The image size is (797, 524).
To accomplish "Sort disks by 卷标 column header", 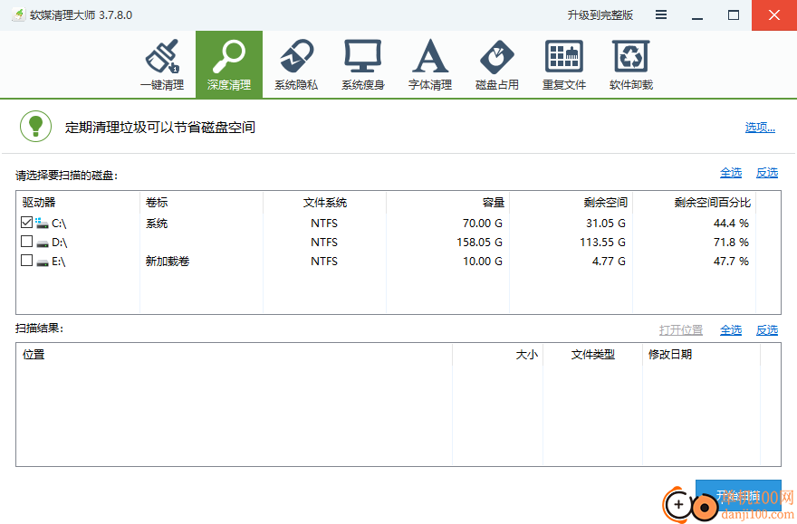I will 201,203.
